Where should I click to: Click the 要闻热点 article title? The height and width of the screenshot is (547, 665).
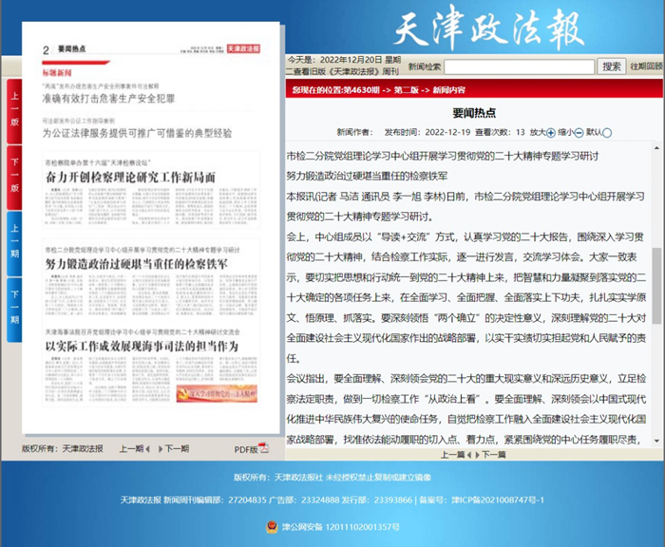pos(474,113)
